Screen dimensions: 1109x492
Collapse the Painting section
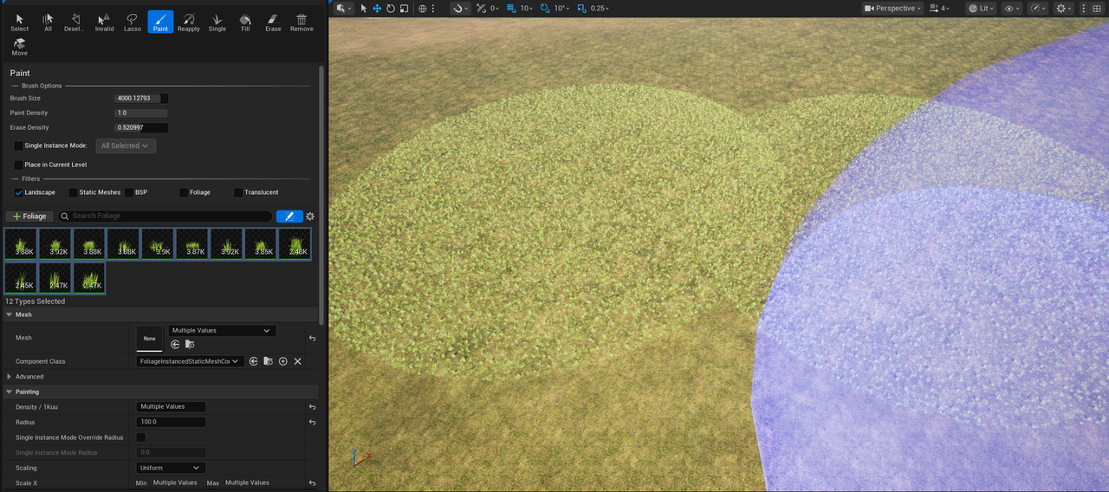[10, 392]
